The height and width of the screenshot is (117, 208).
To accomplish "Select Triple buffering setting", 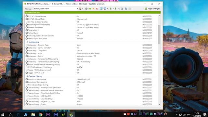I will 91,30.
